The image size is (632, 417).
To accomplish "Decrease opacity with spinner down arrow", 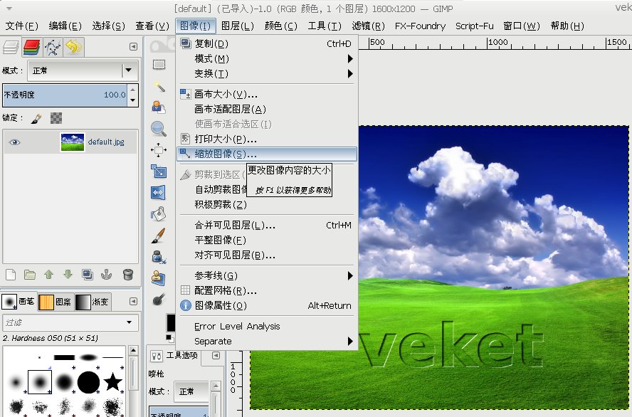I will click(x=133, y=101).
